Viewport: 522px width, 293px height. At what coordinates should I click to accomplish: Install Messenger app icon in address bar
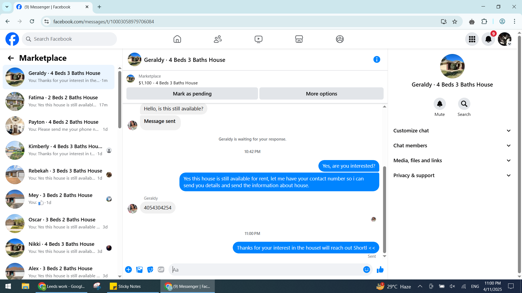[x=444, y=22]
